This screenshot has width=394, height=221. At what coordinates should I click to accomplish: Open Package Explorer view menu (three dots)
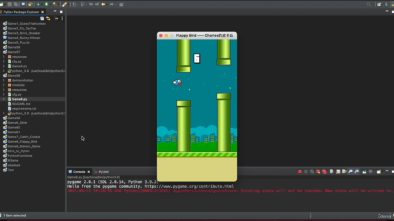[62, 18]
